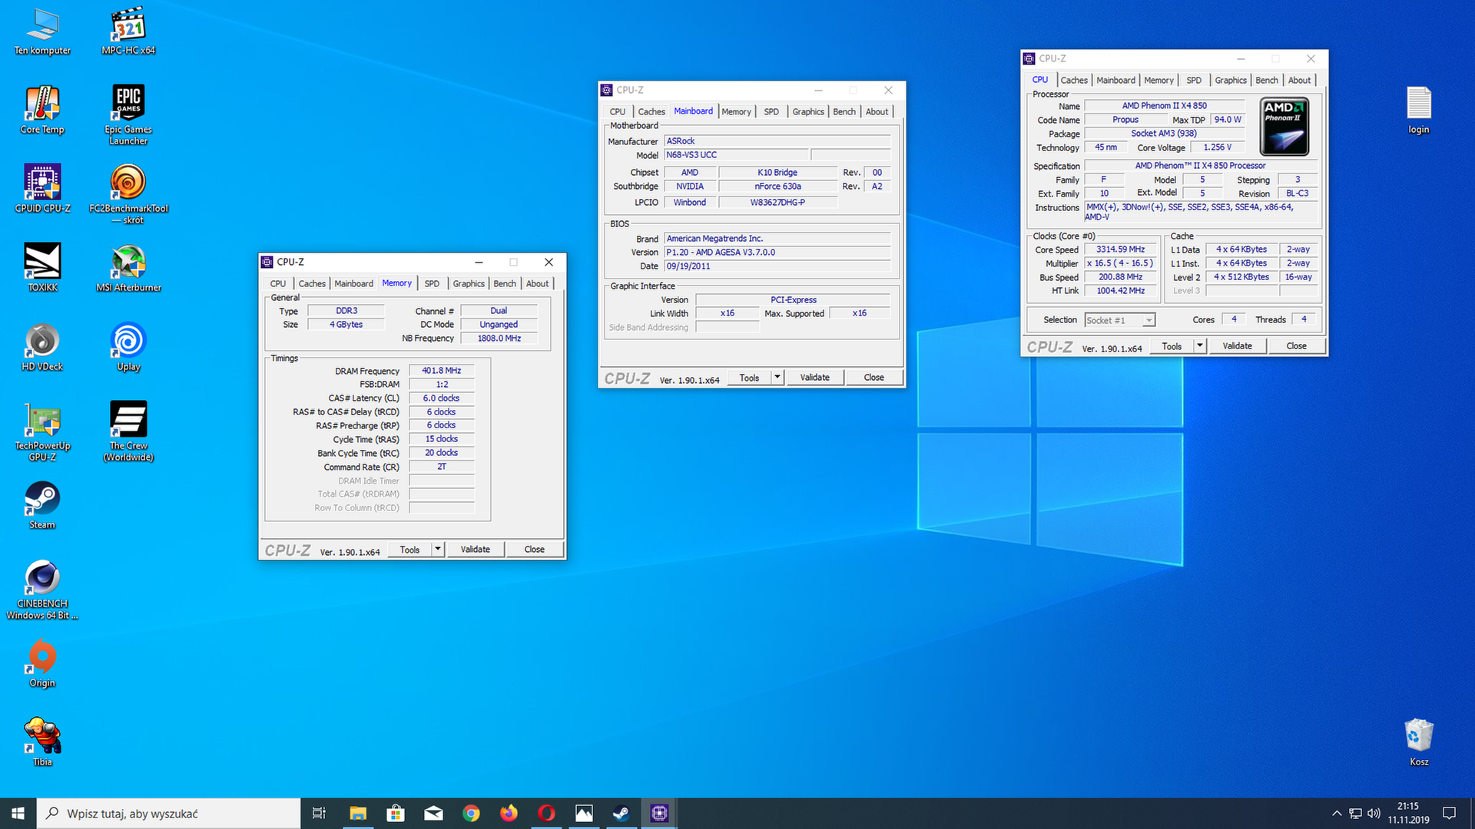
Task: Select The Crew (Worldwide) desktop icon
Action: [128, 432]
